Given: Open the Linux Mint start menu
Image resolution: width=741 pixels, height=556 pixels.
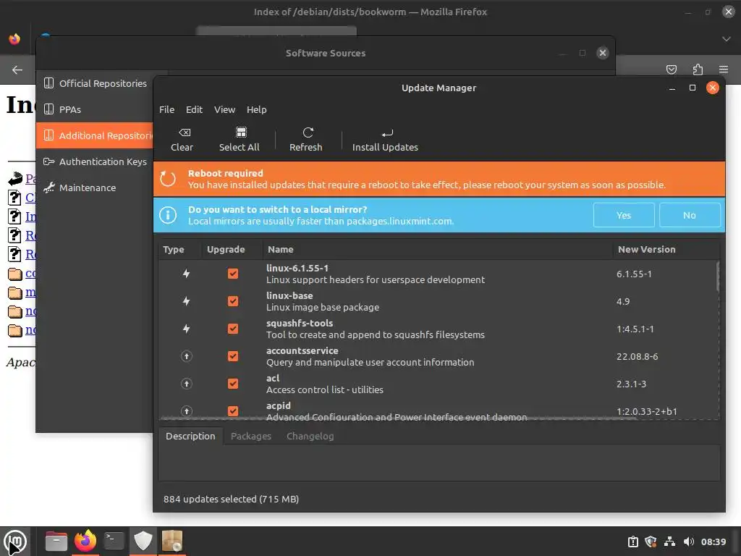Looking at the screenshot, I should point(15,541).
